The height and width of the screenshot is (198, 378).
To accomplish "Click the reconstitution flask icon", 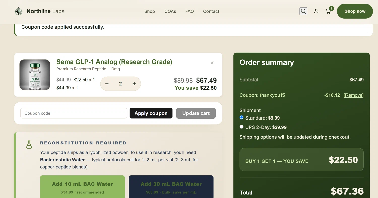I will [29, 144].
